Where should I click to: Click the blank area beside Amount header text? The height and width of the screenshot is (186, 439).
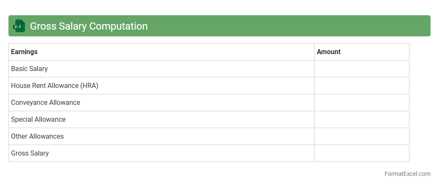coord(376,52)
